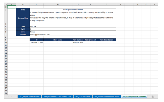
Task: Select column F header
Action: [90, 4]
